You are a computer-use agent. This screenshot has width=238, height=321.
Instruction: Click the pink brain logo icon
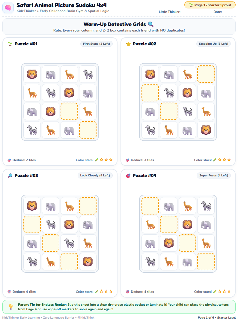point(8,8)
